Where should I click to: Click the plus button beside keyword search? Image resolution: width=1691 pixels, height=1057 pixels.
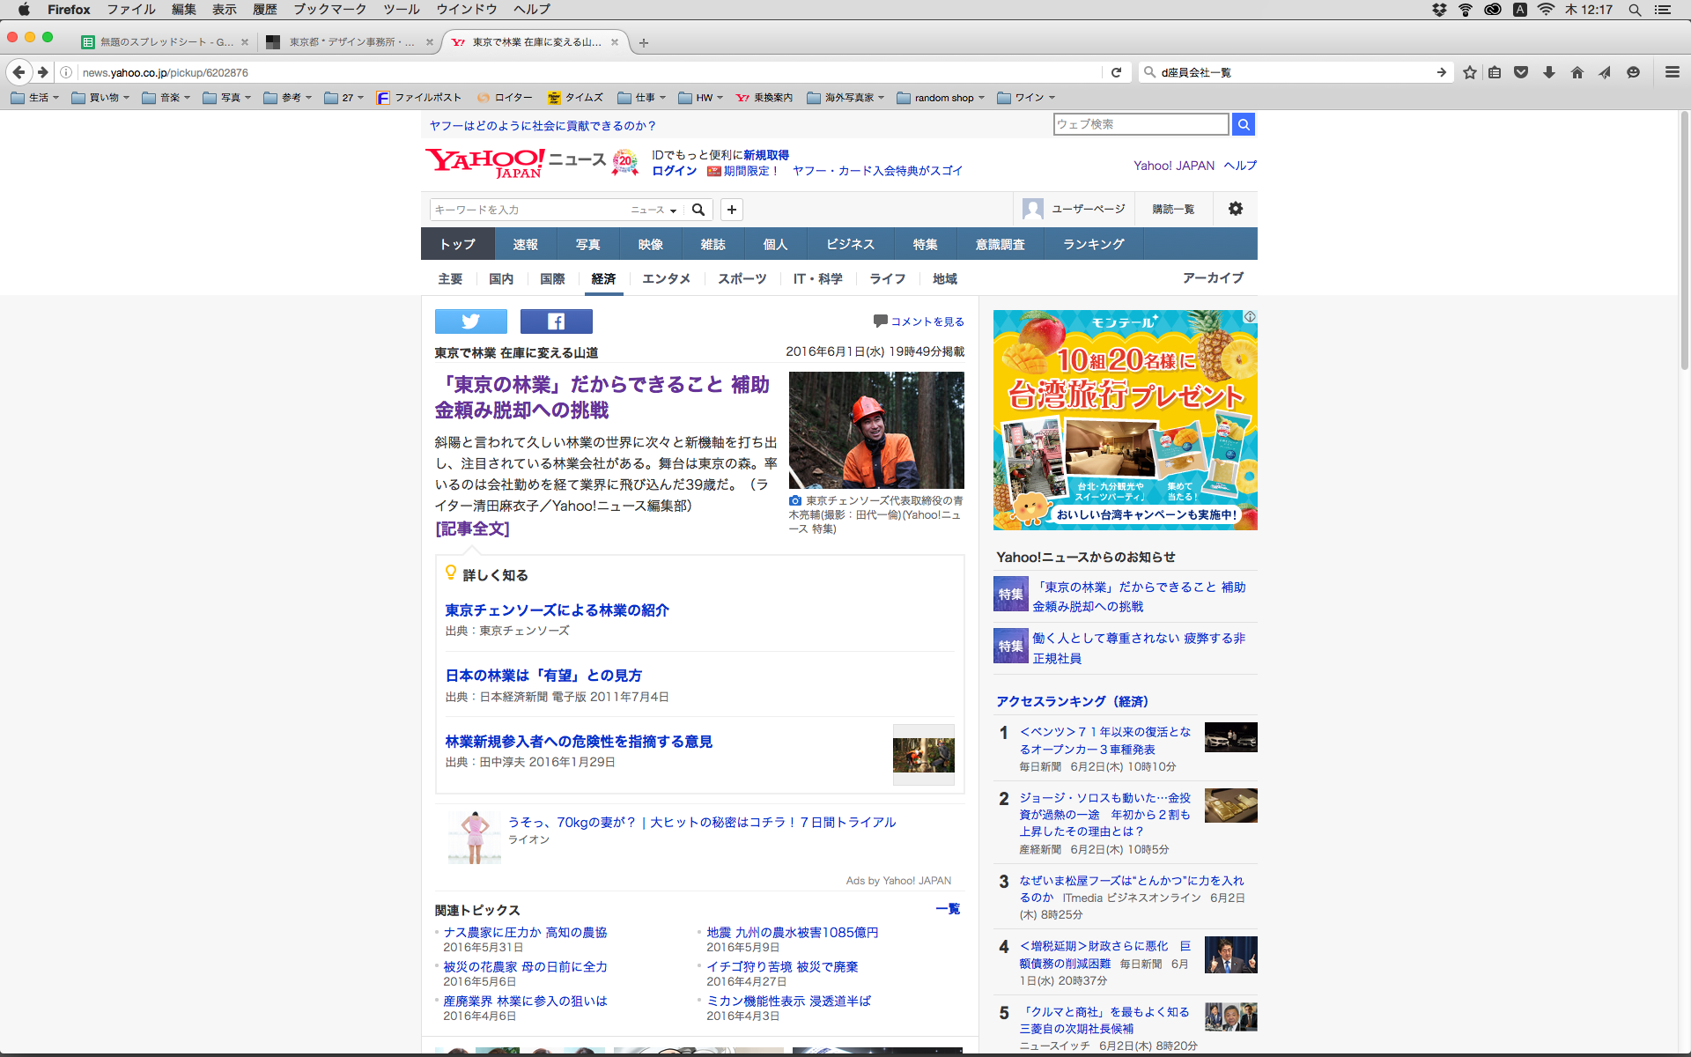[x=731, y=210]
